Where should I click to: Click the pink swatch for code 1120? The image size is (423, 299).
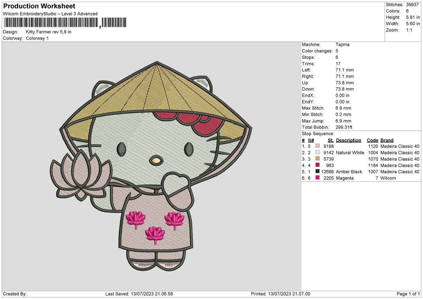tap(318, 146)
